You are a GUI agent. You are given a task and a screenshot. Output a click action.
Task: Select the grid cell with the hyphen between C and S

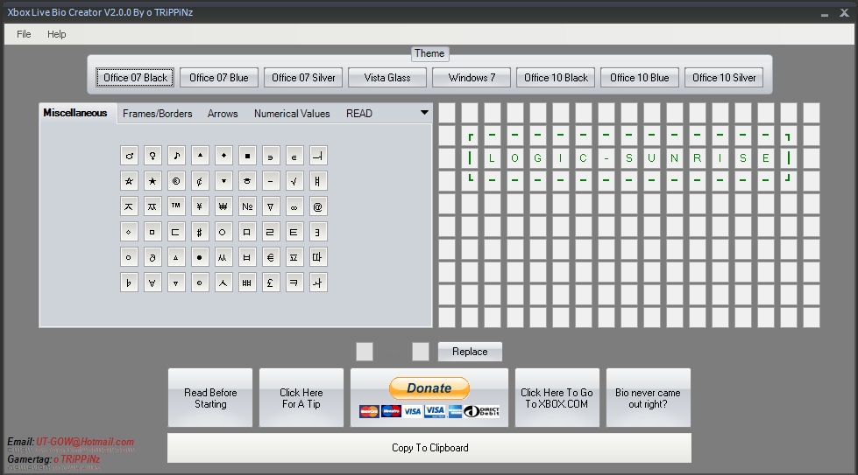pyautogui.click(x=606, y=158)
